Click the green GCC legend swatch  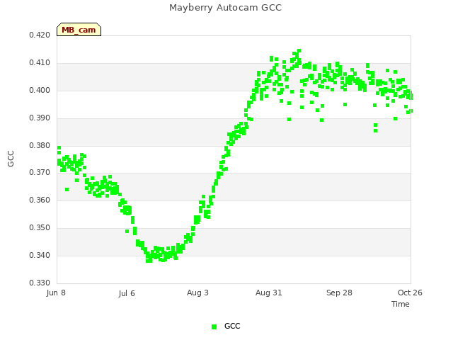[x=214, y=327]
